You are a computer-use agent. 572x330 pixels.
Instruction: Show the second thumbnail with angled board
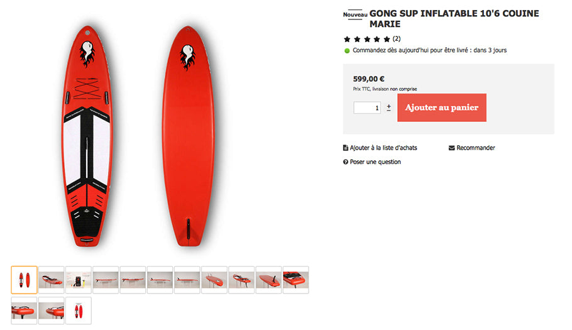click(x=51, y=280)
